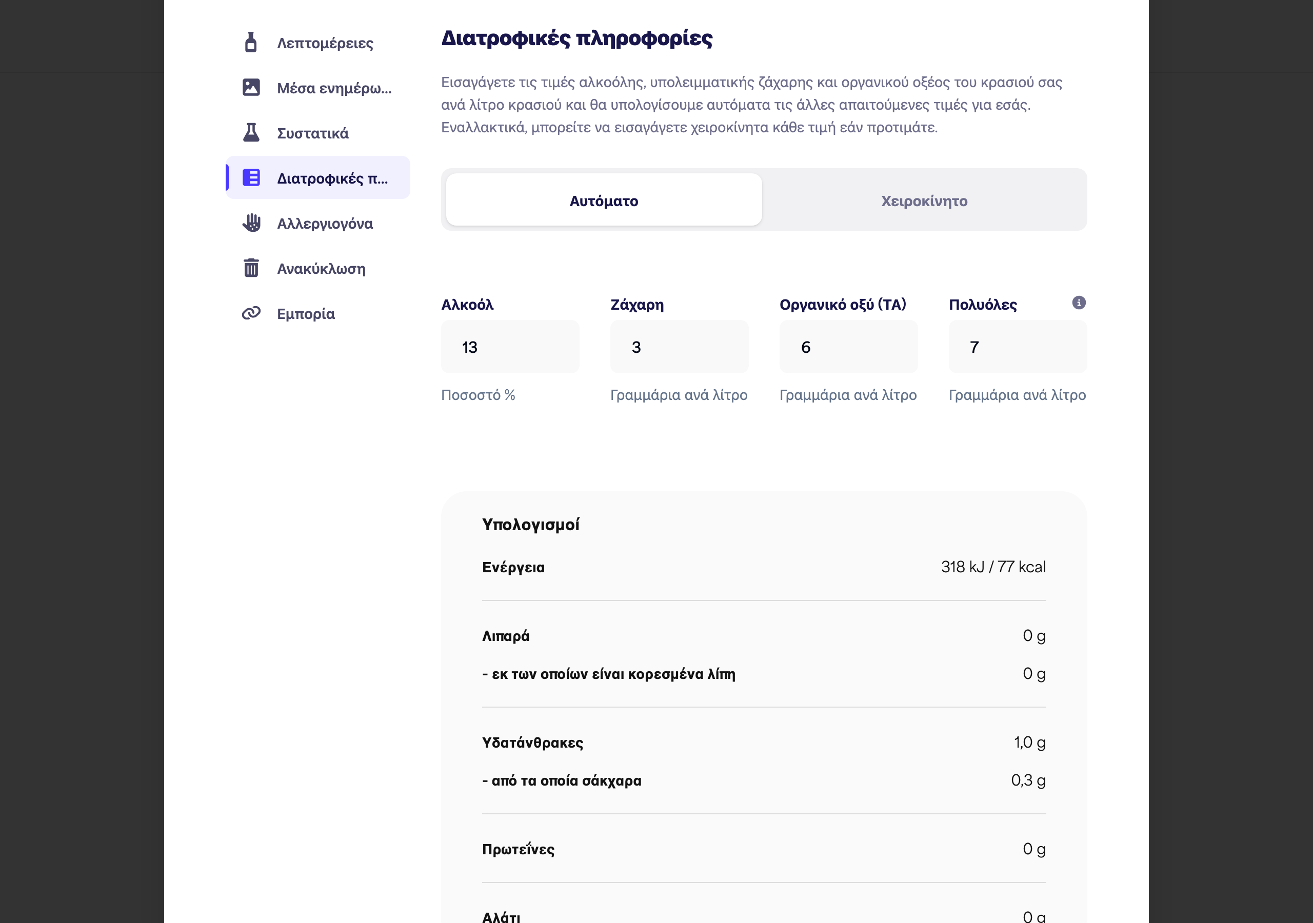Click the list icon beside Διατροφικές πληροφορίες
This screenshot has height=923, width=1313.
[251, 178]
